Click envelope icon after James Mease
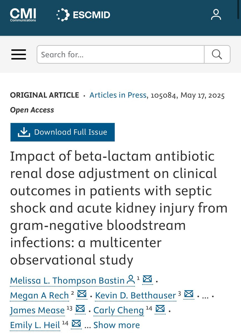 click(81, 309)
